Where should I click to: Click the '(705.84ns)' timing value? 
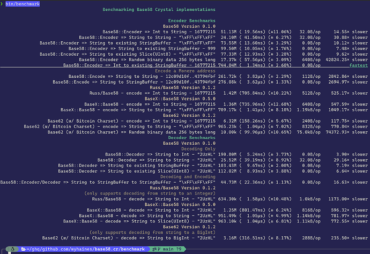252,93
